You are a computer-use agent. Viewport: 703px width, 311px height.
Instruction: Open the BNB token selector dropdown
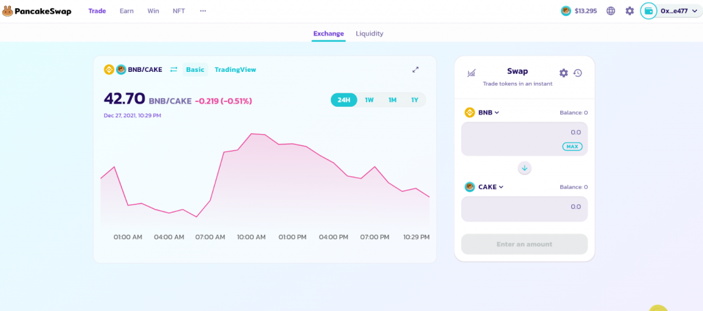[488, 113]
